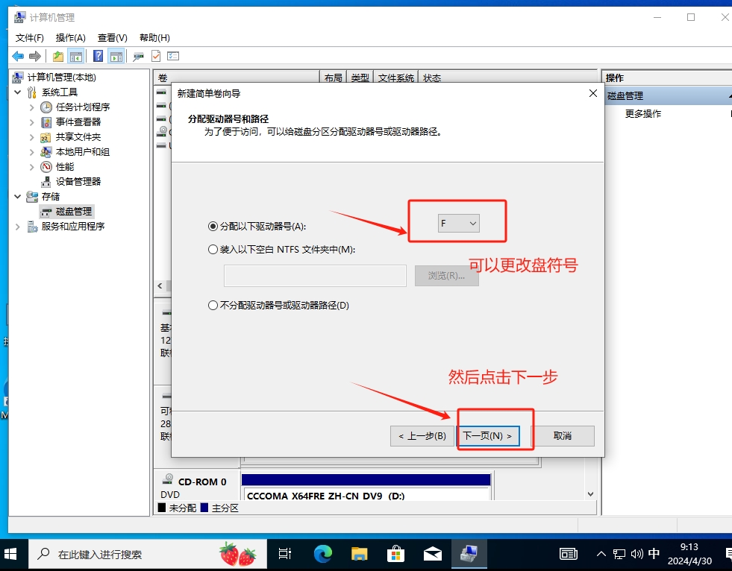Click the Back arrow toolbar icon
The image size is (732, 571).
tap(18, 57)
